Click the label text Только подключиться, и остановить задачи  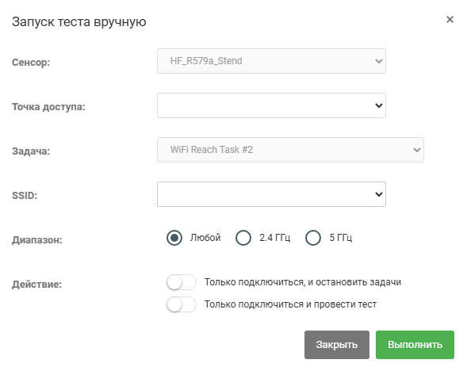click(303, 282)
